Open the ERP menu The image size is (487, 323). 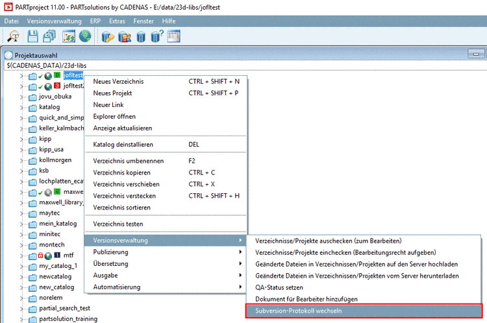[95, 21]
